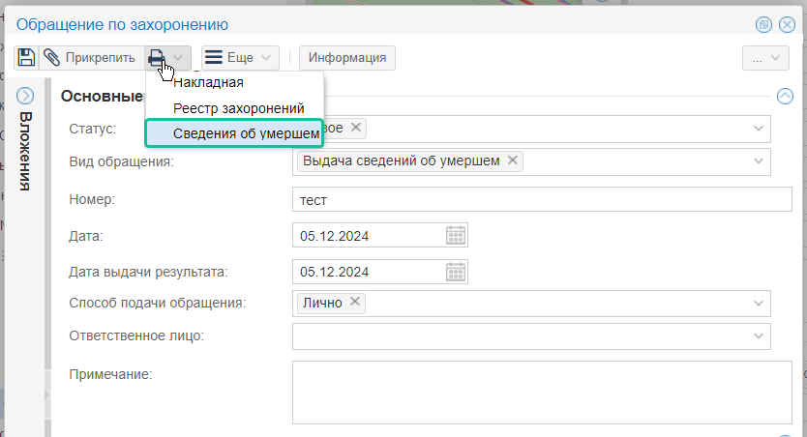Remove Выдача сведений об умершем tag
Viewport: 807px width, 437px height.
tap(513, 160)
